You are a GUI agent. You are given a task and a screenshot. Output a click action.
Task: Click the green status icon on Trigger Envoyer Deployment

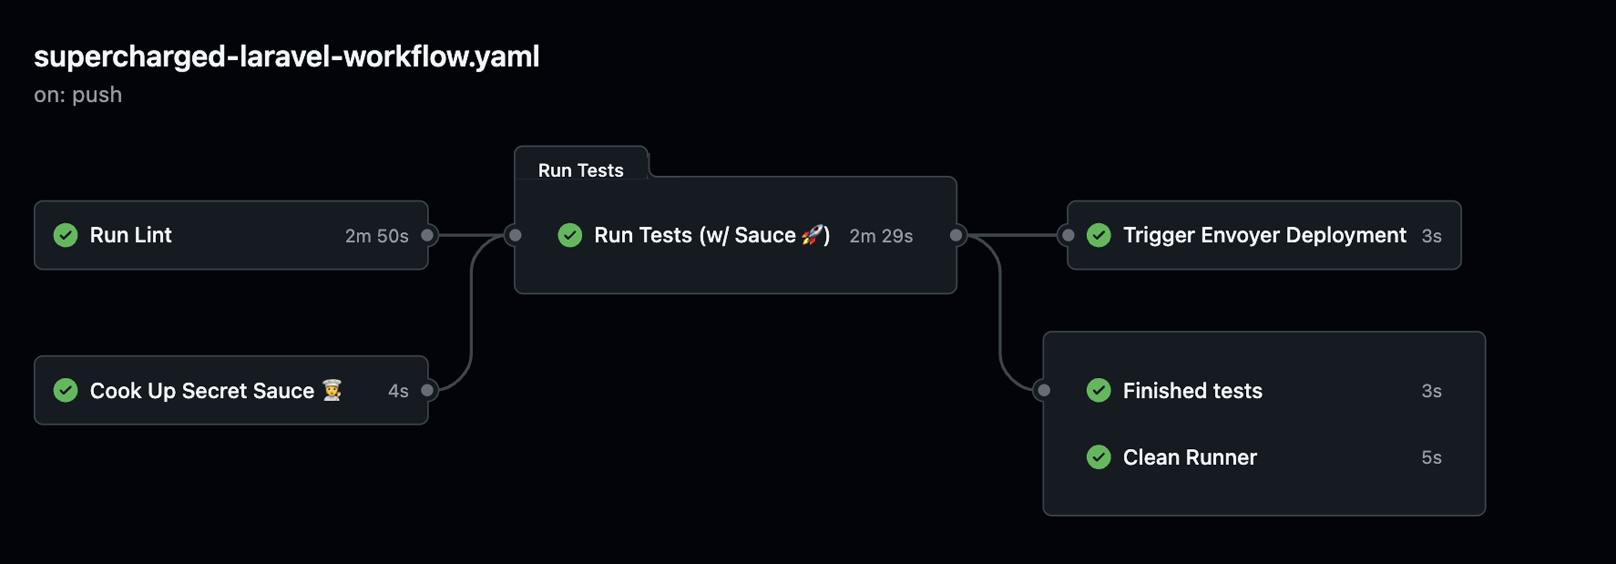(x=1099, y=235)
